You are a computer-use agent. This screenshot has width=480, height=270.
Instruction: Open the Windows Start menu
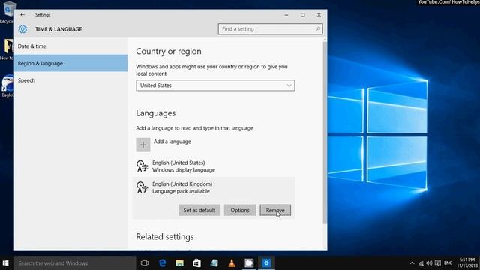click(5, 263)
